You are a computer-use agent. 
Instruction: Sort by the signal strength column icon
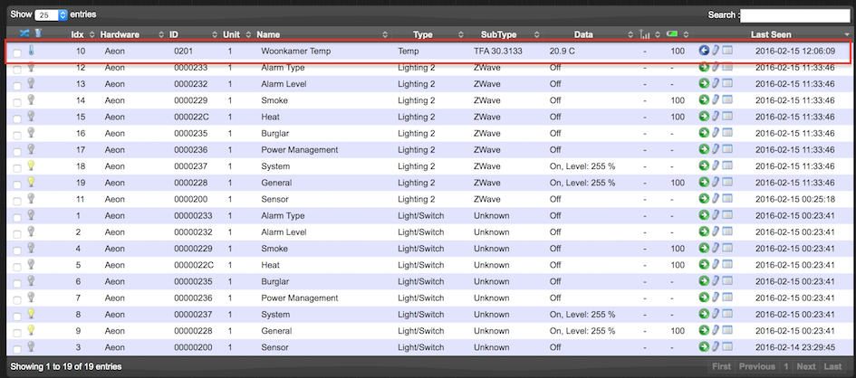(645, 34)
